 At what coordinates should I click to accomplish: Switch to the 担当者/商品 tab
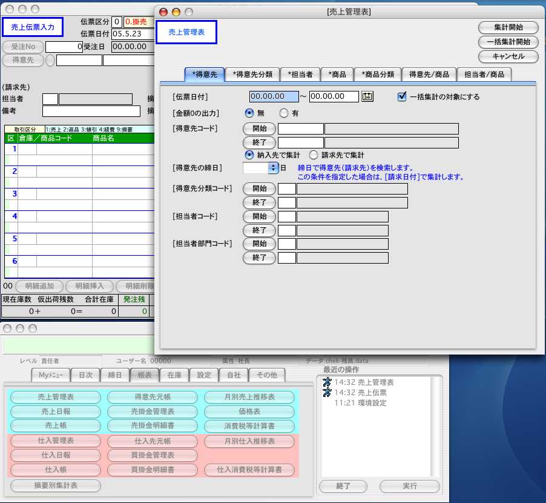coord(484,75)
